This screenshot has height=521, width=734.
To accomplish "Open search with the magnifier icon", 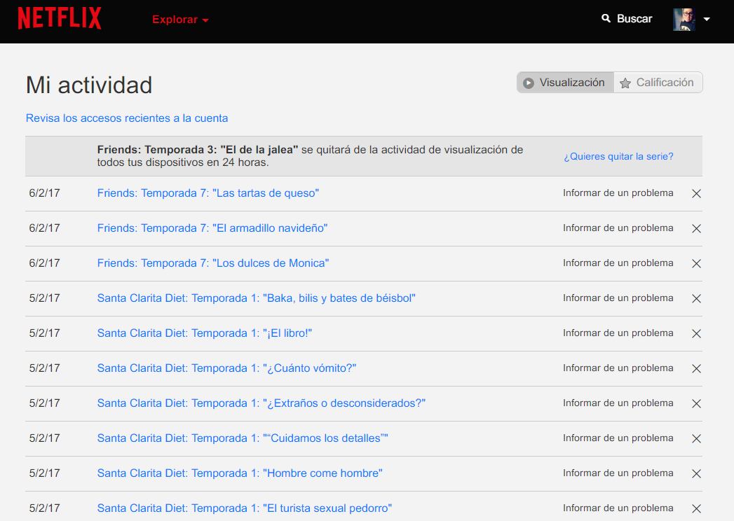I will (606, 18).
